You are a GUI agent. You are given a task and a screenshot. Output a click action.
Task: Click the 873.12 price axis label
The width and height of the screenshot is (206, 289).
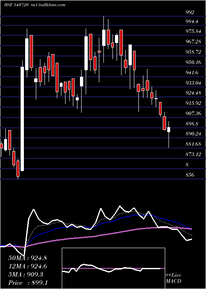click(x=193, y=154)
